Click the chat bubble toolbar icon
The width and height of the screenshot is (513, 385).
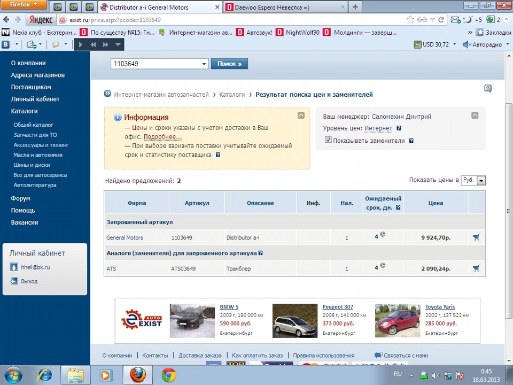pos(56,44)
